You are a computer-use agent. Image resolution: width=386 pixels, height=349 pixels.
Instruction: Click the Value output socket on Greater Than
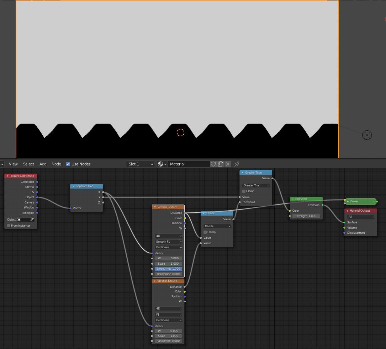[272, 179]
